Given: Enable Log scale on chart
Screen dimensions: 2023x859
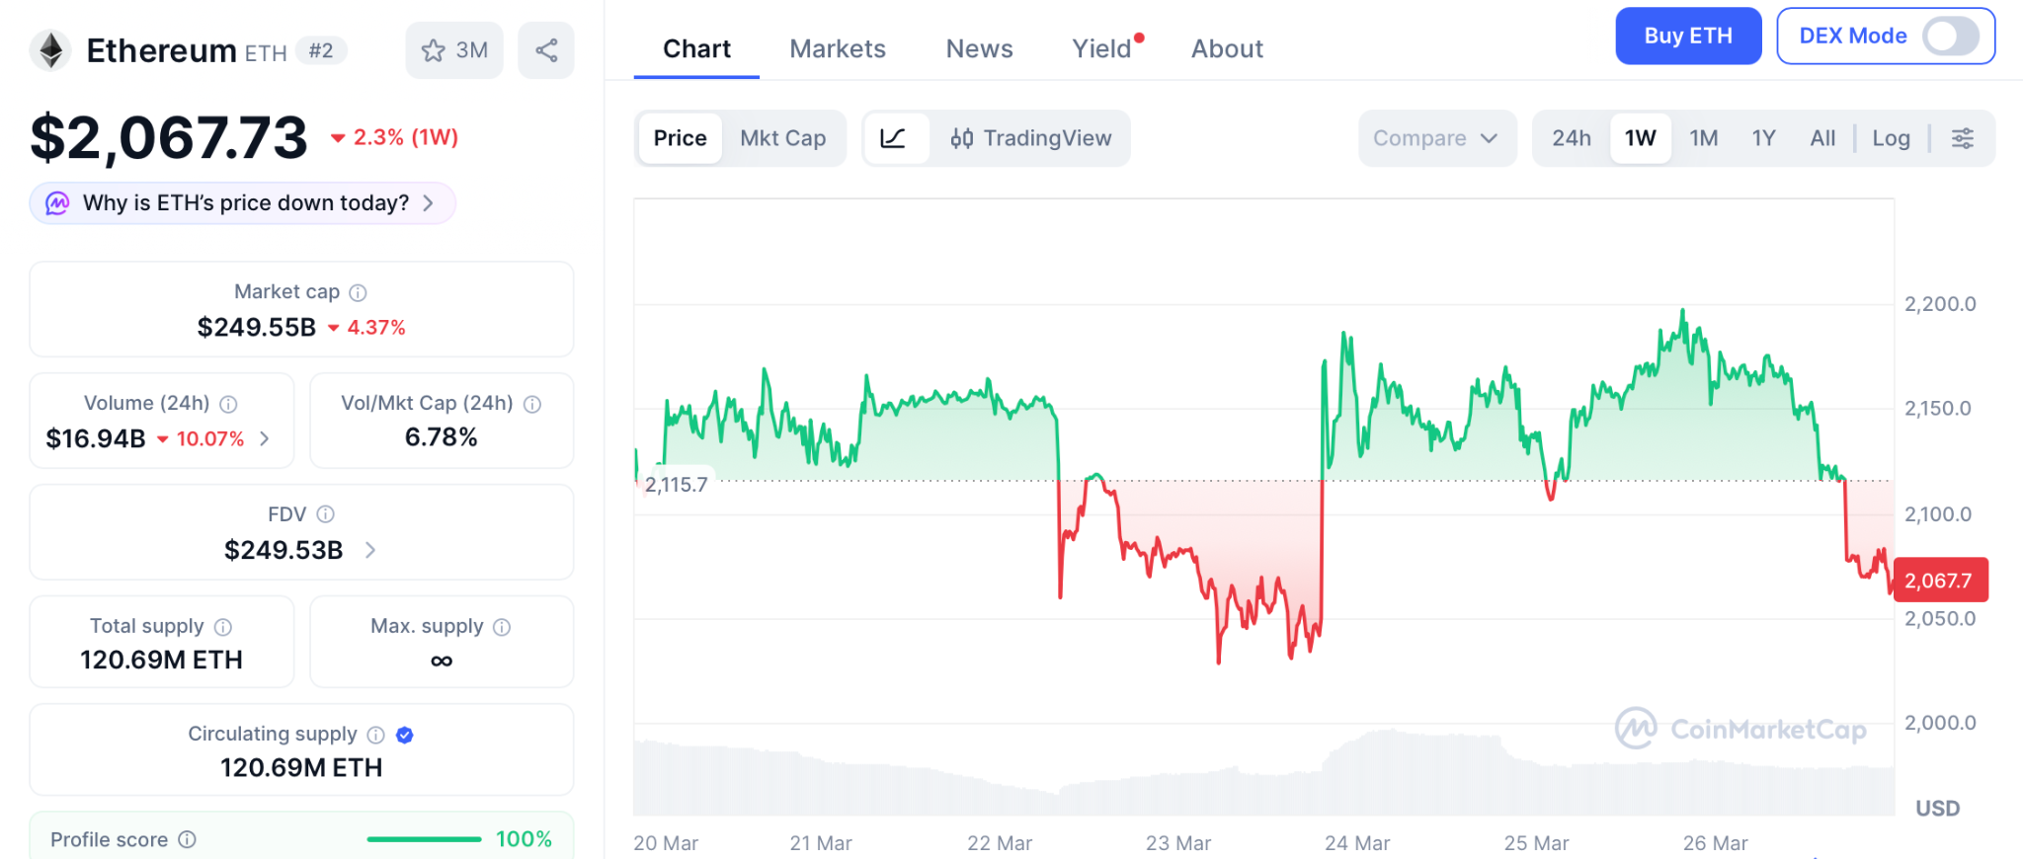Looking at the screenshot, I should click(1891, 138).
